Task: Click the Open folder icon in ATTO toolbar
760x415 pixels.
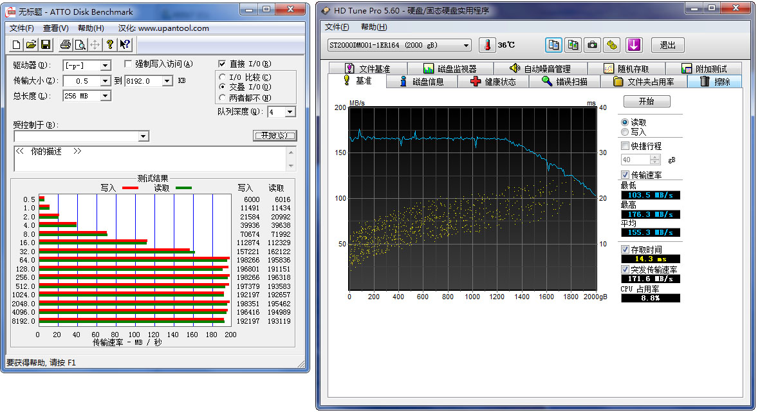Action: pyautogui.click(x=31, y=44)
